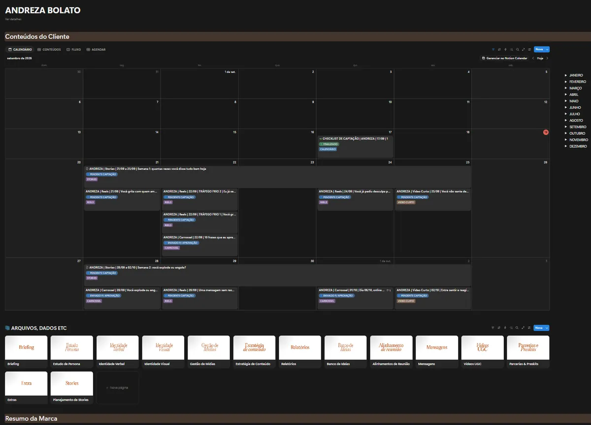Screen dimensions: 591x425
Task: Expand the JANEIRO toggle
Action: tap(565, 75)
